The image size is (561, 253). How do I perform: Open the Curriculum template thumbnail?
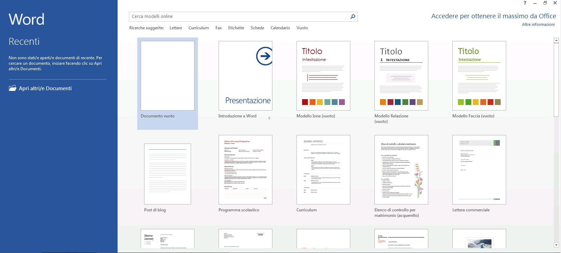click(323, 170)
